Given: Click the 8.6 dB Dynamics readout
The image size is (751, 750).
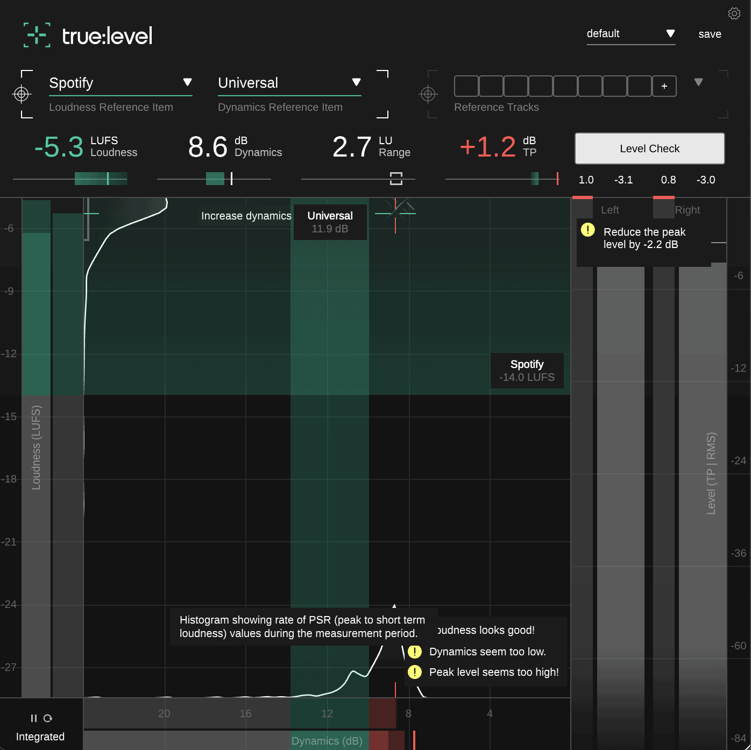Looking at the screenshot, I should [x=235, y=147].
